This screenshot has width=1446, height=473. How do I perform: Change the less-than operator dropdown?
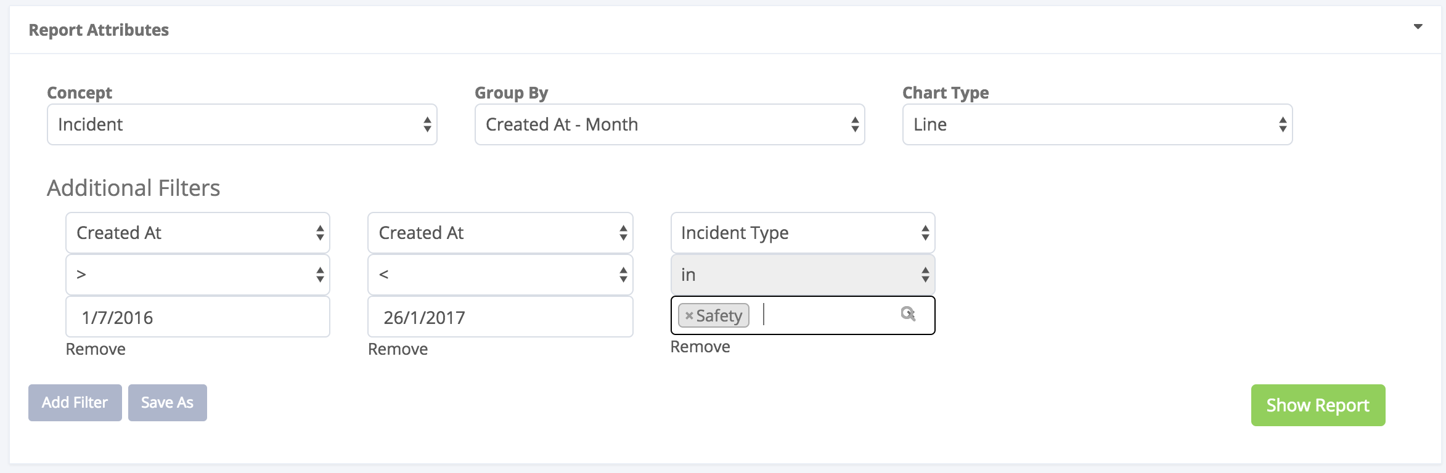click(500, 275)
